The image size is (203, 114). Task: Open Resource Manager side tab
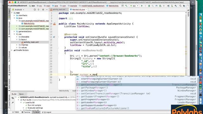coord(9,29)
